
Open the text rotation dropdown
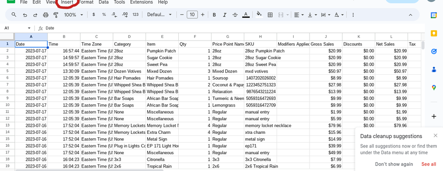tap(339, 15)
